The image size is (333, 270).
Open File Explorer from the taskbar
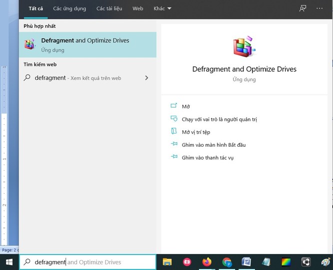(167, 262)
